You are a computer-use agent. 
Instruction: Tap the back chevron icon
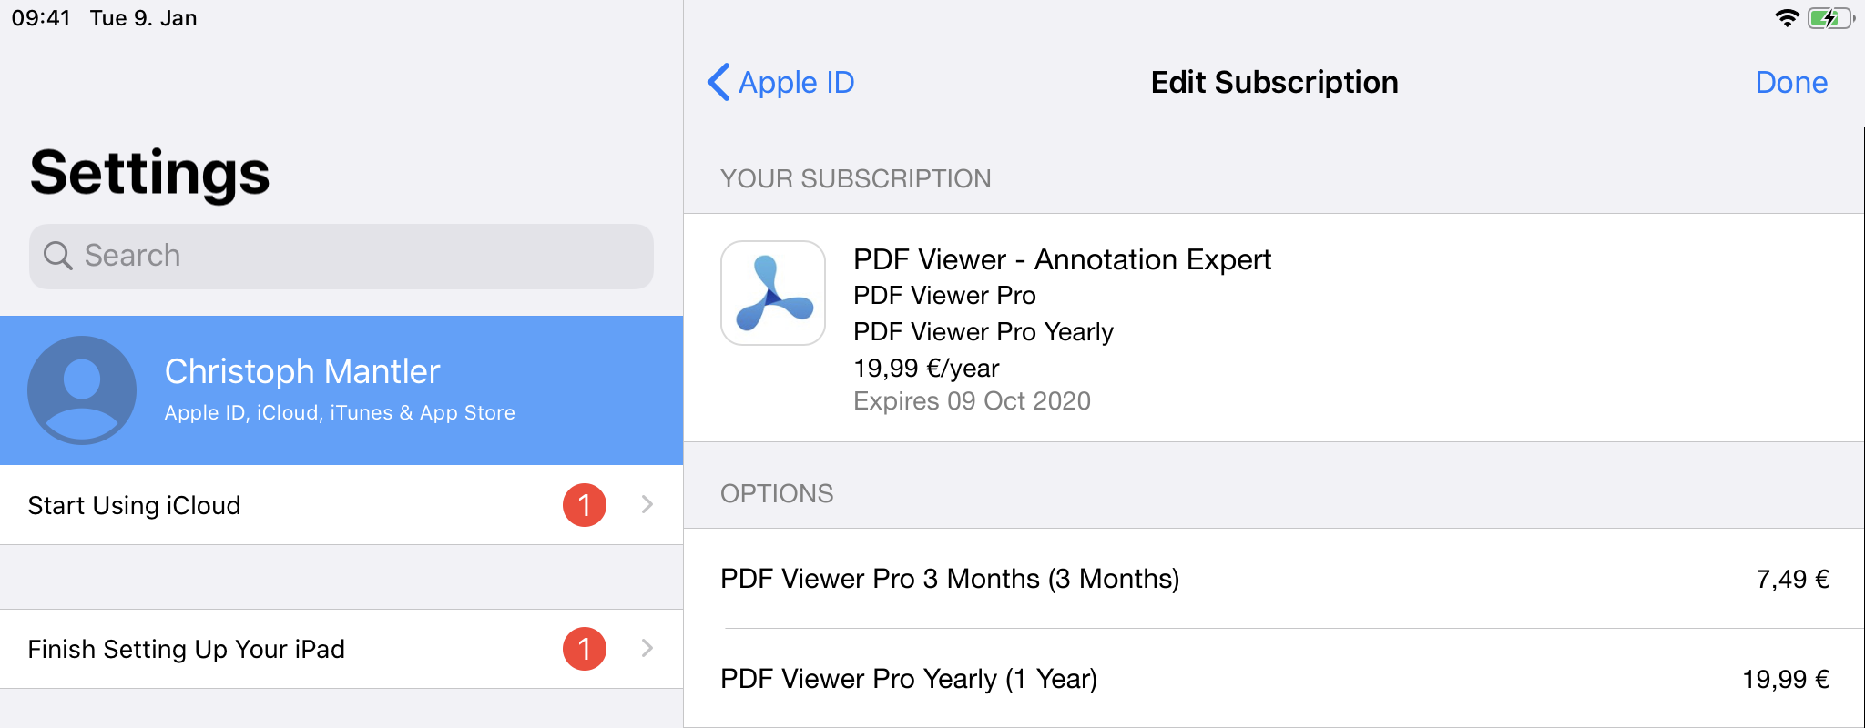[x=718, y=82]
